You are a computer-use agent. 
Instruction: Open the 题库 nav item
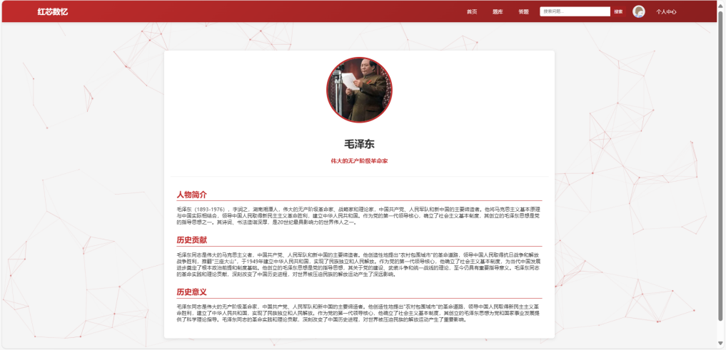pos(498,12)
